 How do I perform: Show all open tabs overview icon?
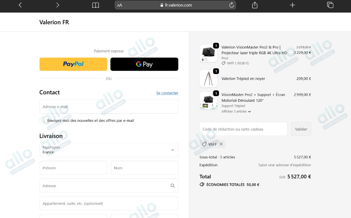pos(330,5)
